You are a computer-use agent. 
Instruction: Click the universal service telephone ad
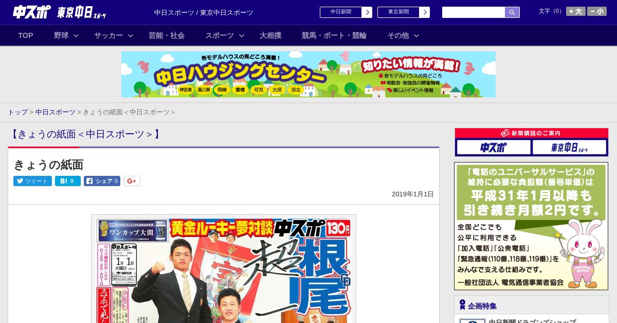[531, 226]
